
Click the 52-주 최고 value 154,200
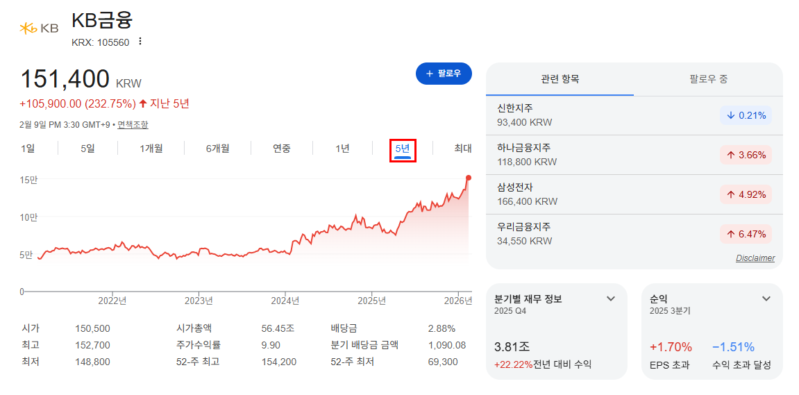[279, 362]
